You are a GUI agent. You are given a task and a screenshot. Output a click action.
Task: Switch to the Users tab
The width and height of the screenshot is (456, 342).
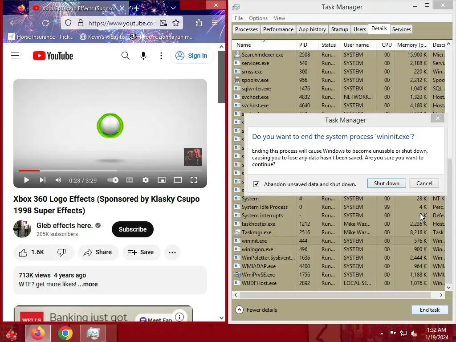[359, 29]
